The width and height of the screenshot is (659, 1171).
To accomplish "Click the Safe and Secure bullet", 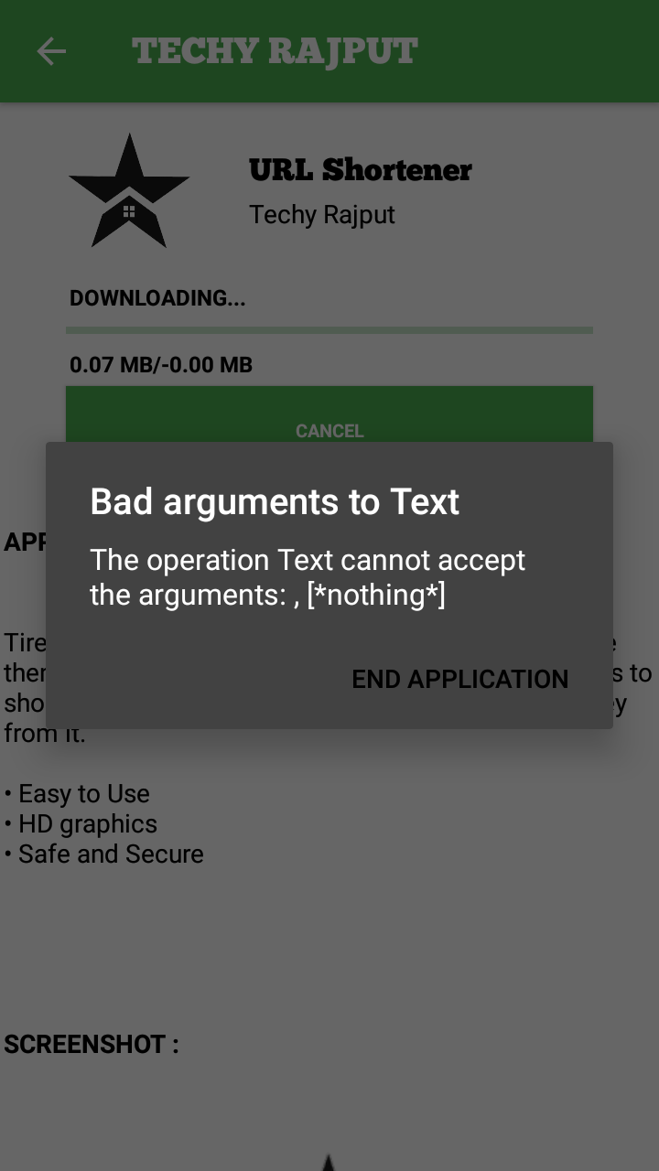I will pyautogui.click(x=103, y=854).
